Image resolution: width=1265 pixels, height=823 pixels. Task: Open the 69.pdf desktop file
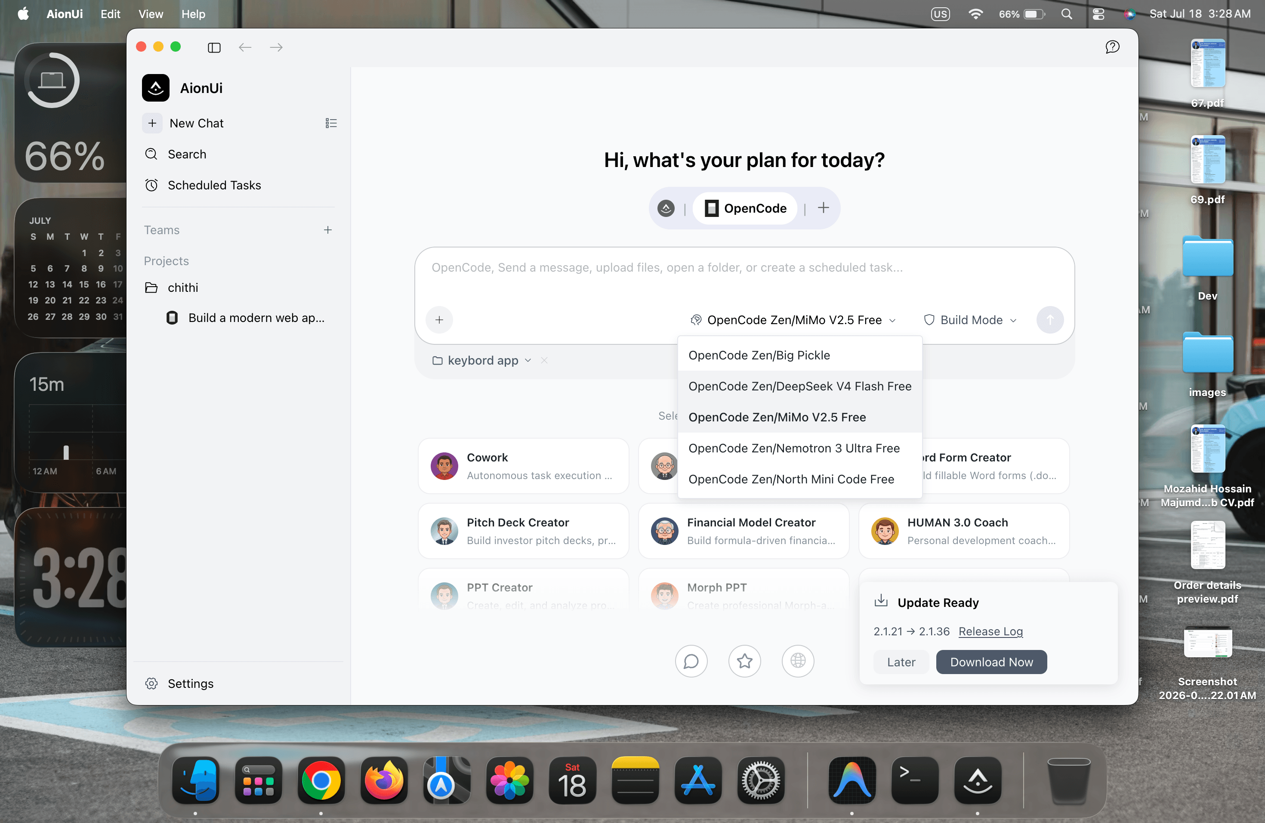coord(1208,170)
